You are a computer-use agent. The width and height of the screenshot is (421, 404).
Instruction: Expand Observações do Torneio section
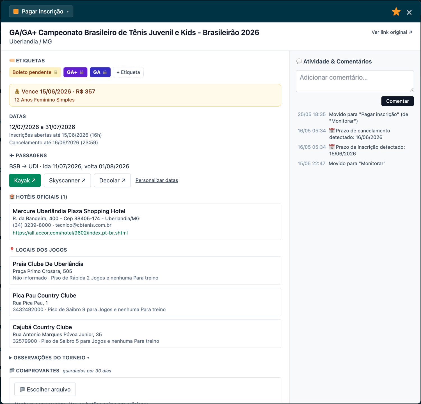tap(49, 358)
